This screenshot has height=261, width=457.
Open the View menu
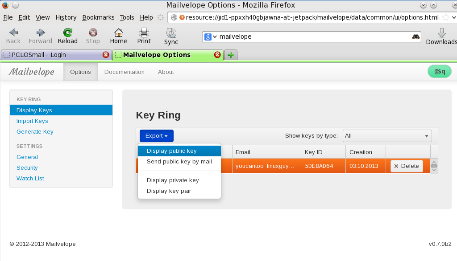coord(42,17)
